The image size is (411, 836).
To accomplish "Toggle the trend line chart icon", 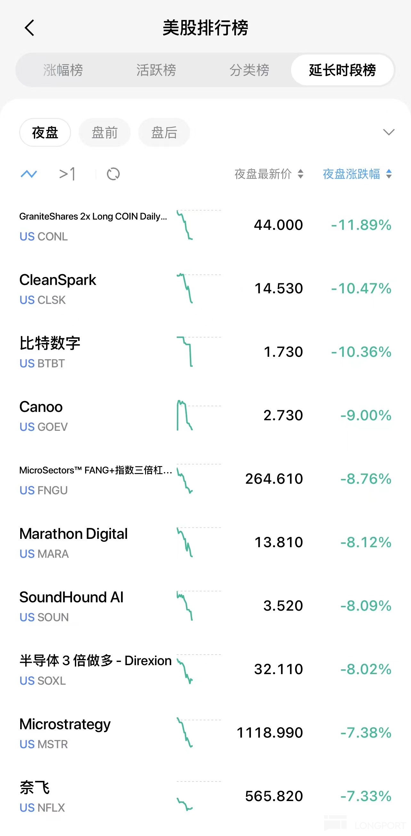I will click(x=29, y=174).
